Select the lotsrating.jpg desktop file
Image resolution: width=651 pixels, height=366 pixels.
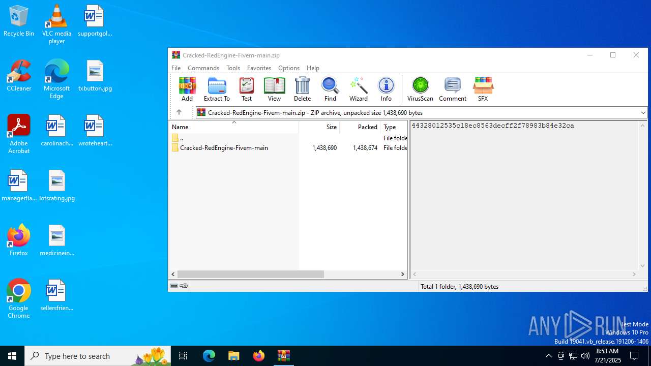57,186
